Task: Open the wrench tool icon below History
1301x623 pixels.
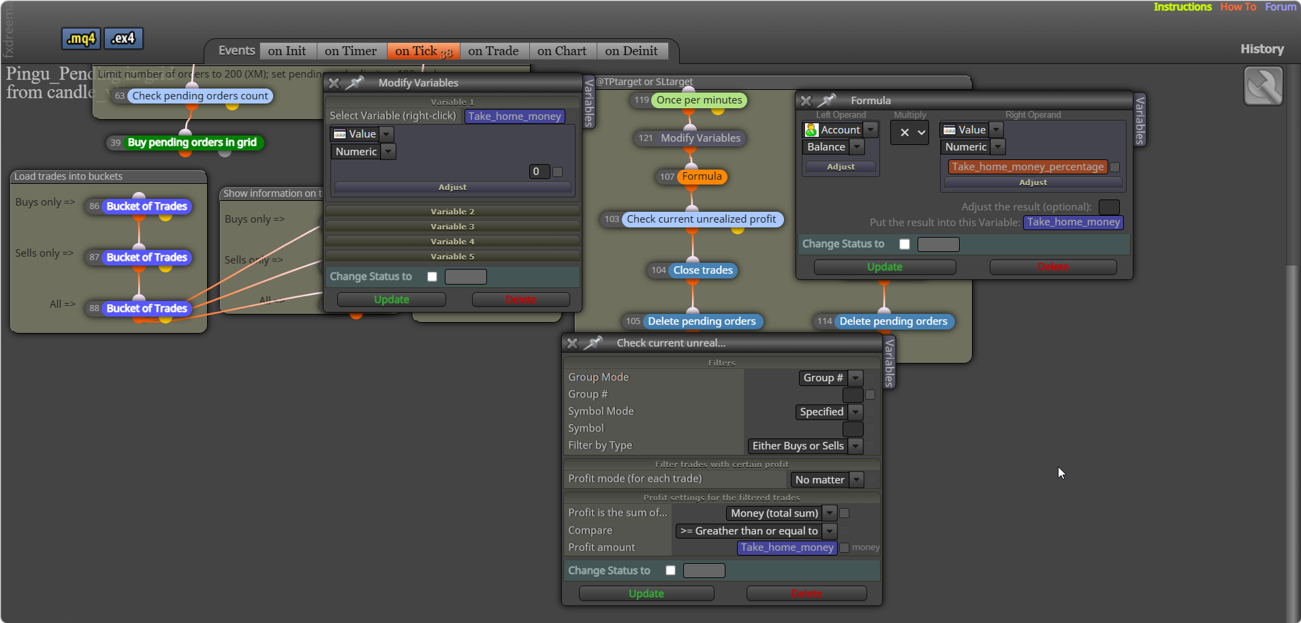Action: pyautogui.click(x=1264, y=86)
